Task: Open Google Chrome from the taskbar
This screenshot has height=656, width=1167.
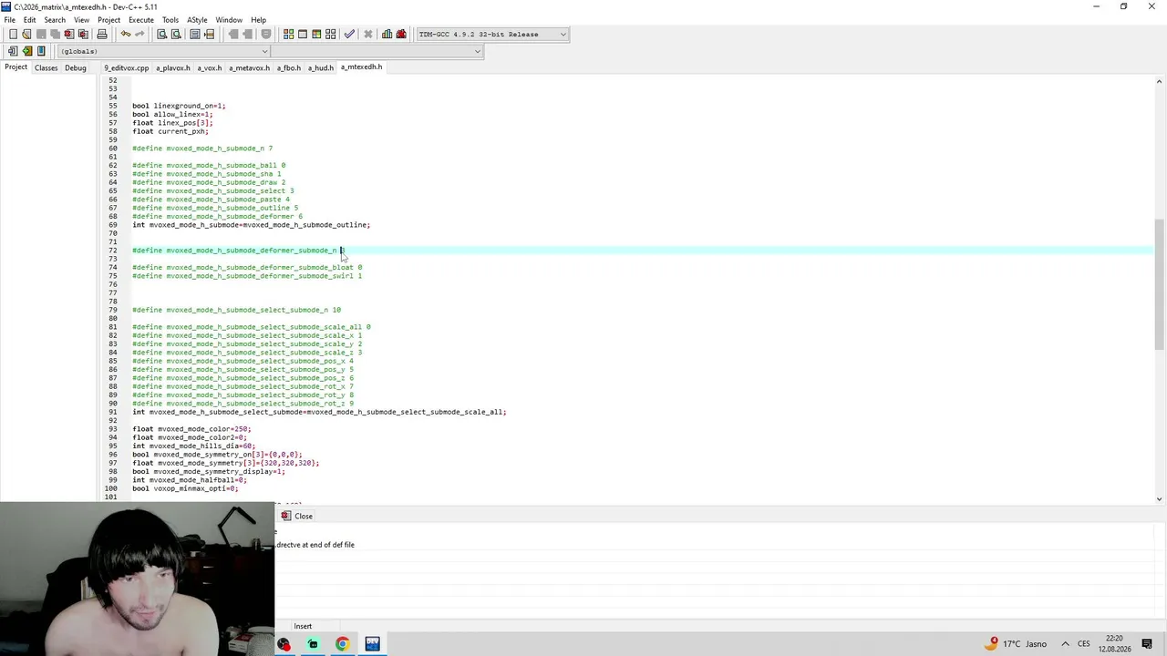Action: click(342, 644)
